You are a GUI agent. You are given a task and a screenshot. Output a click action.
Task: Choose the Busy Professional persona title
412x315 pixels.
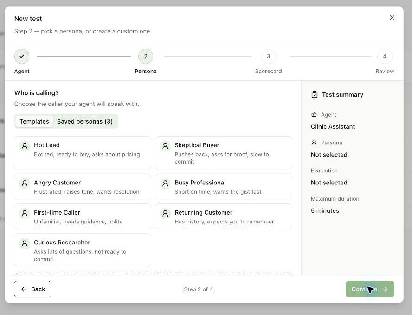click(x=200, y=183)
